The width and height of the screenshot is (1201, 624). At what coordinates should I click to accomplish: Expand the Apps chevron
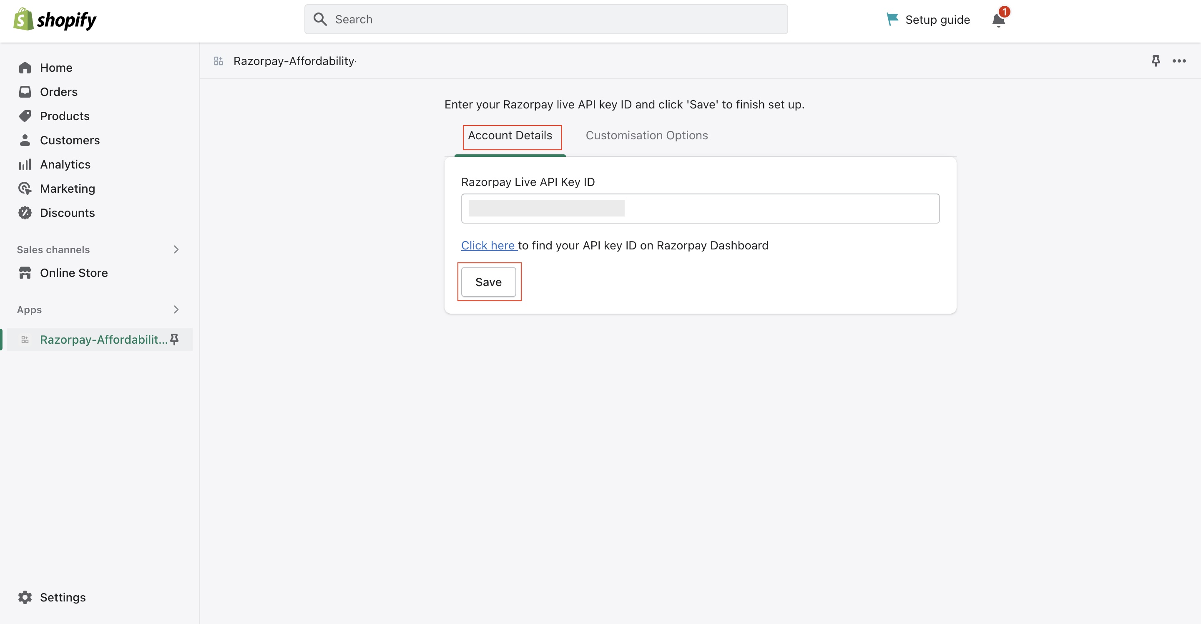point(176,309)
